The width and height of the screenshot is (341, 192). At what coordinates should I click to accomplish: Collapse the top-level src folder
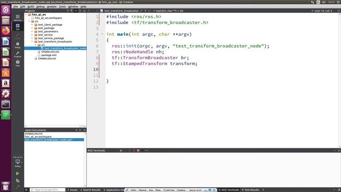point(29,21)
